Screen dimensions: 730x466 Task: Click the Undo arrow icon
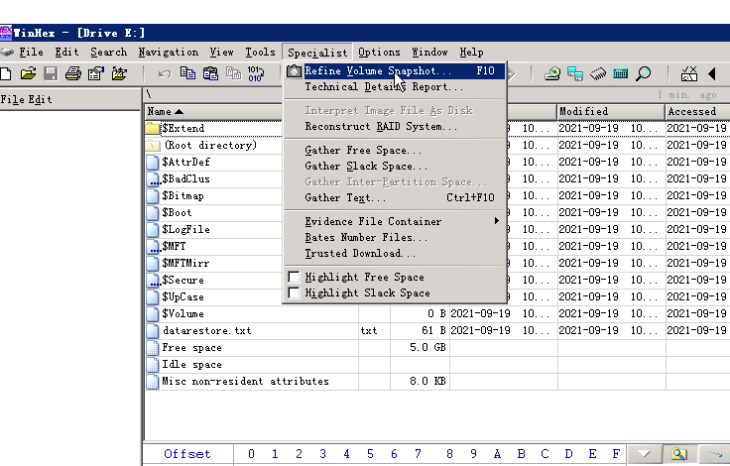(165, 73)
